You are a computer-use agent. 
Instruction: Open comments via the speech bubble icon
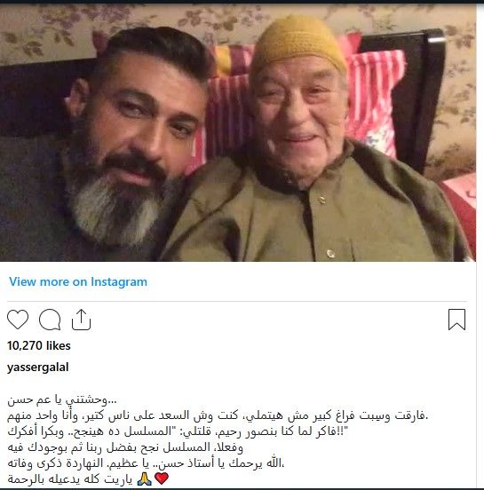point(50,320)
